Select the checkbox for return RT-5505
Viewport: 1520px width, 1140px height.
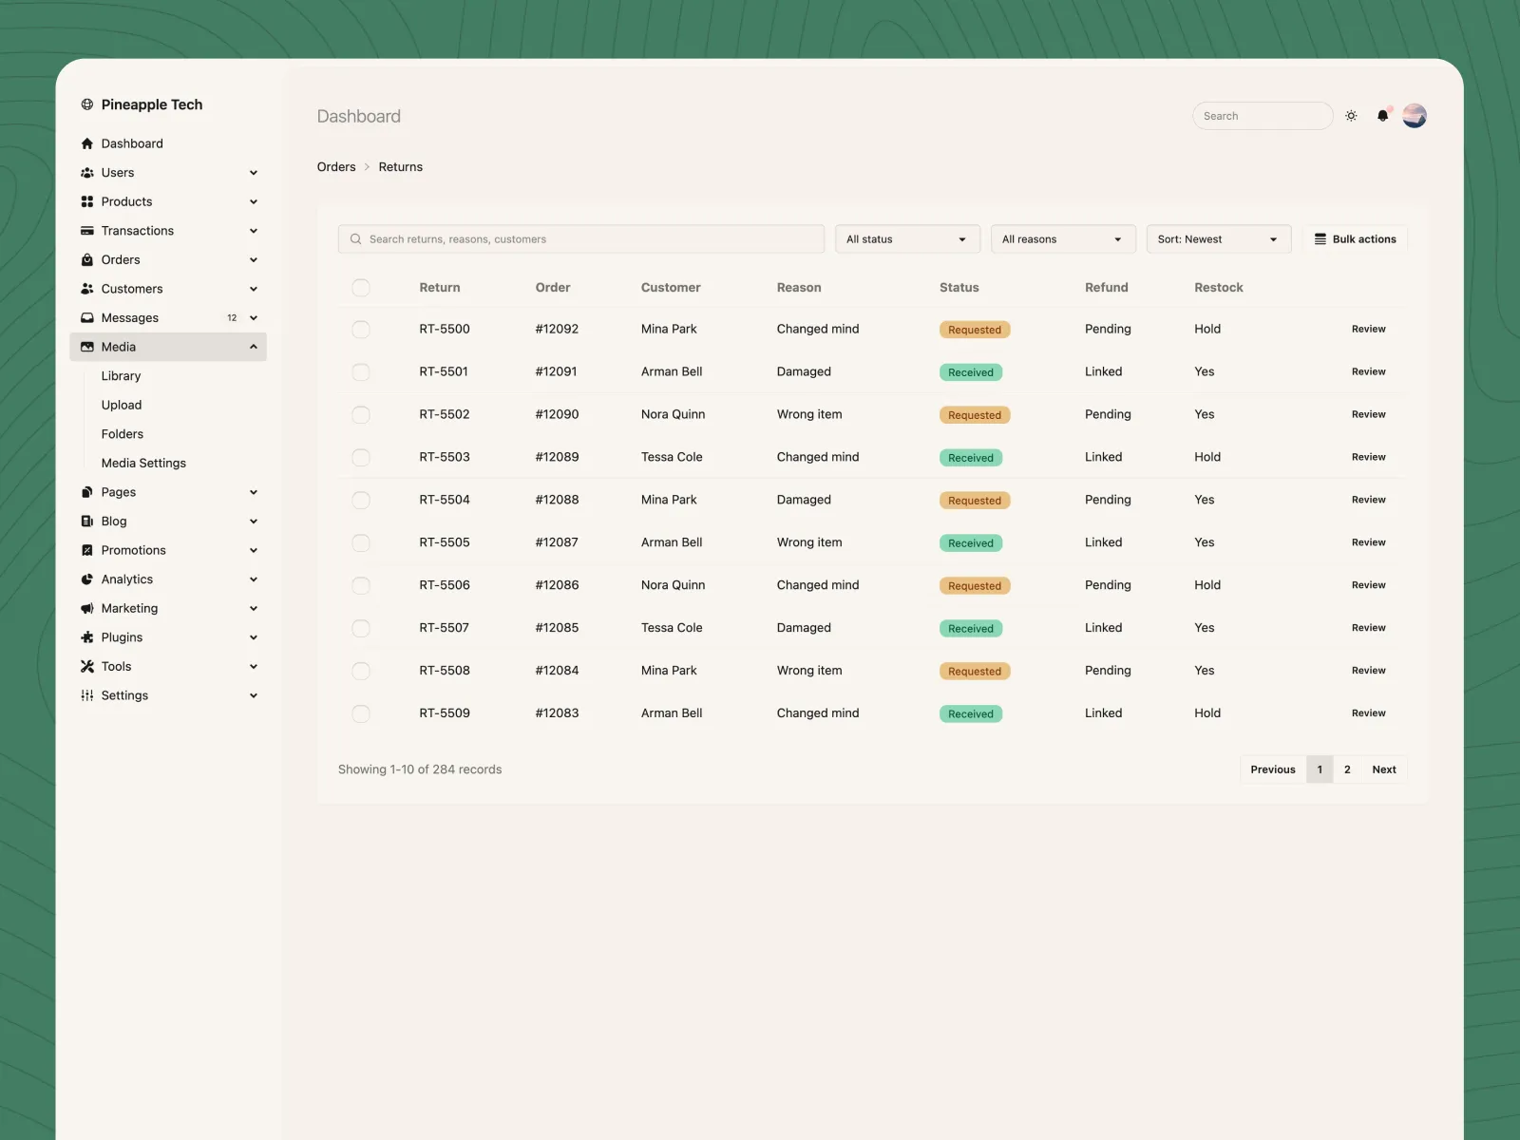tap(361, 543)
